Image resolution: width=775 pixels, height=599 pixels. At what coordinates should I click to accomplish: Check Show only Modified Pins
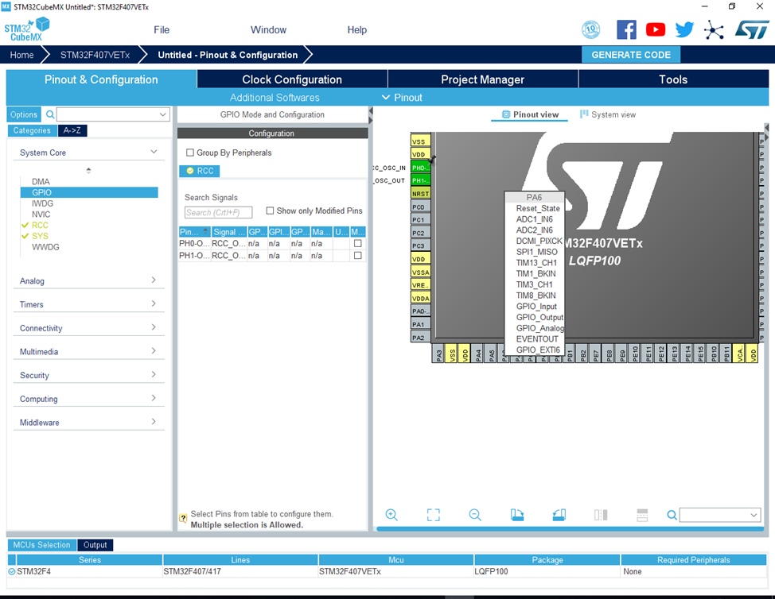coord(270,211)
